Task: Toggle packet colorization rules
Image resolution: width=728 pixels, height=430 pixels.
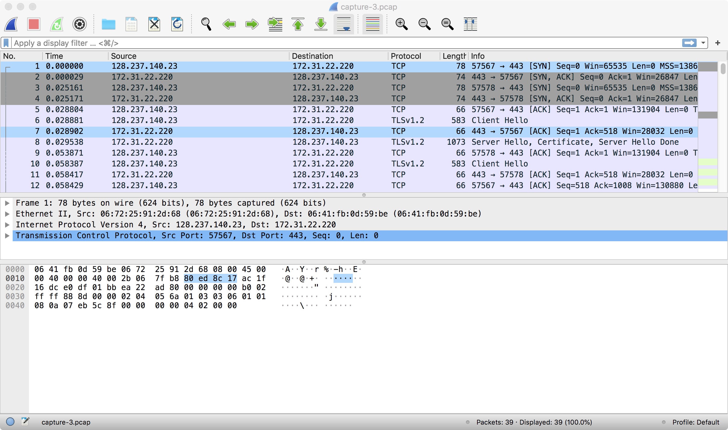Action: tap(373, 24)
